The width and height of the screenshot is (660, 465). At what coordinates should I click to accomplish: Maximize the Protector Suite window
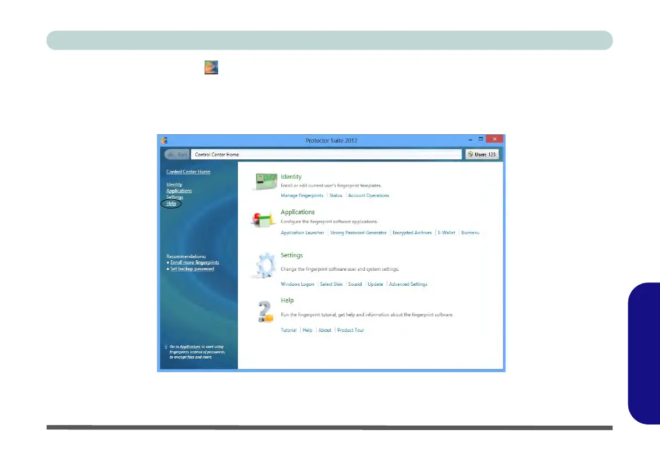coord(481,139)
